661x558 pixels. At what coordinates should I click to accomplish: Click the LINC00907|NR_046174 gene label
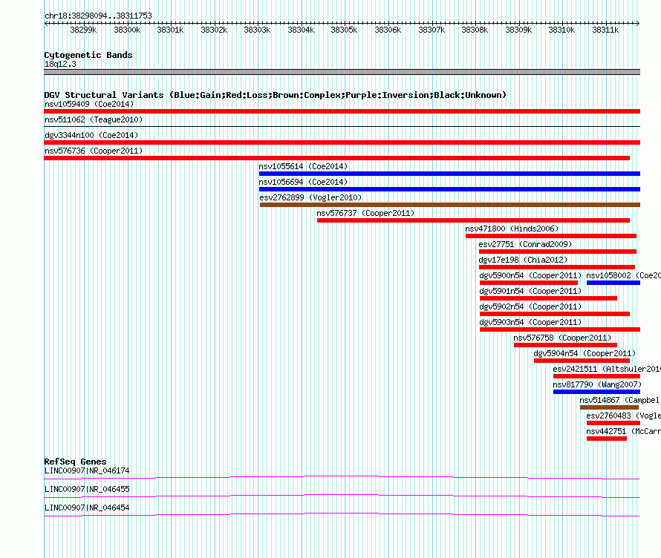(87, 470)
